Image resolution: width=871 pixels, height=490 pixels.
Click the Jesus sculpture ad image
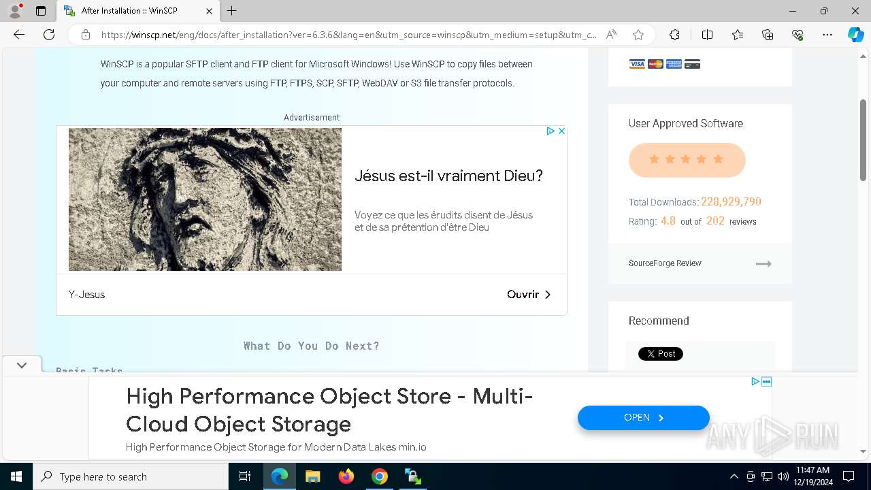pyautogui.click(x=205, y=199)
